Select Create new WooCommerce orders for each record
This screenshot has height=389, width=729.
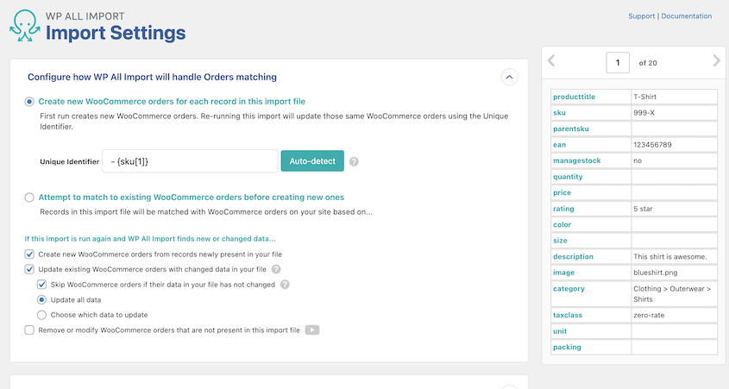click(x=31, y=101)
